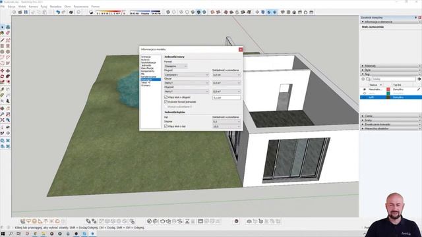Open the Format dropdown in units dialog

[176, 66]
